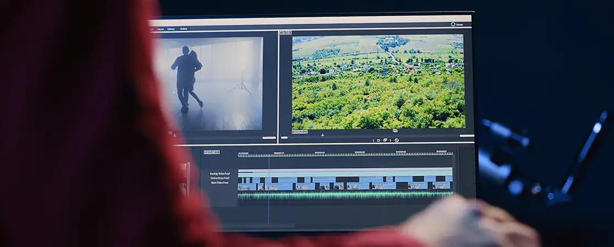Click the download arrow icon under the aerial preview
The width and height of the screenshot is (614, 247).
point(322,135)
